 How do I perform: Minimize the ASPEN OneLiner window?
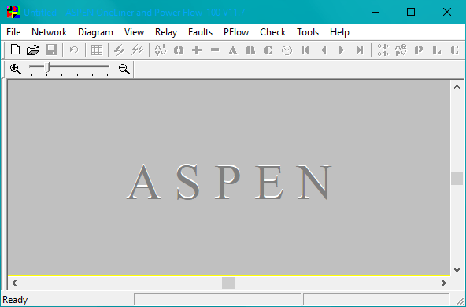coord(375,12)
